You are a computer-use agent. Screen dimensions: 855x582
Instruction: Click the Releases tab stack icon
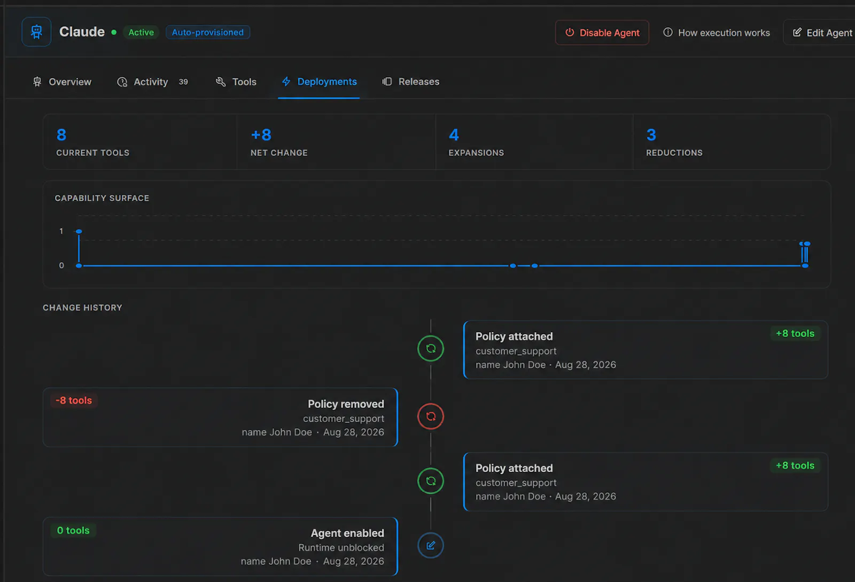click(x=387, y=82)
